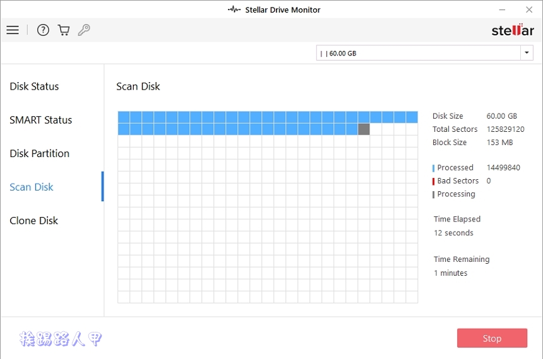Click the red Bad Sectors legend marker
Image resolution: width=543 pixels, height=359 pixels.
433,182
